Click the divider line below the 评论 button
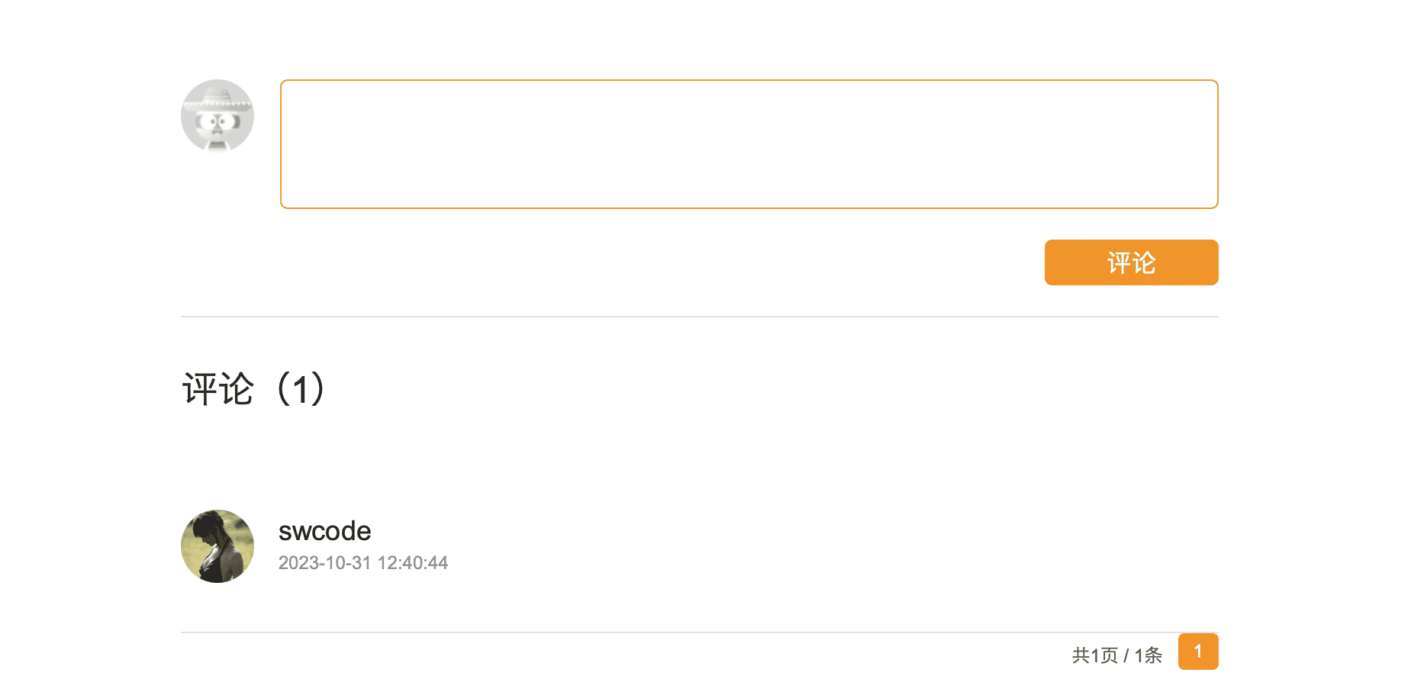 pyautogui.click(x=699, y=317)
